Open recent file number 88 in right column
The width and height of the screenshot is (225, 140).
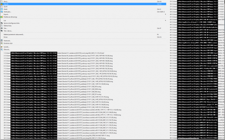pyautogui.click(x=197, y=138)
